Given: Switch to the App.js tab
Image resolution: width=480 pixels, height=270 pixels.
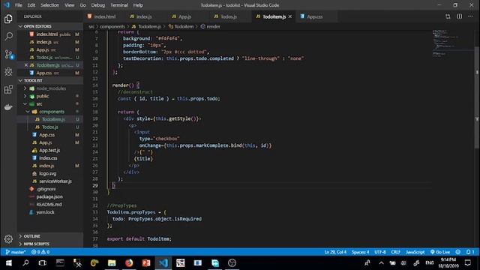Looking at the screenshot, I should (184, 16).
